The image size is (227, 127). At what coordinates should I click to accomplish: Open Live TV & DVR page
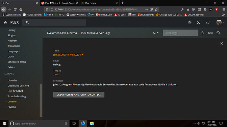[15, 91]
